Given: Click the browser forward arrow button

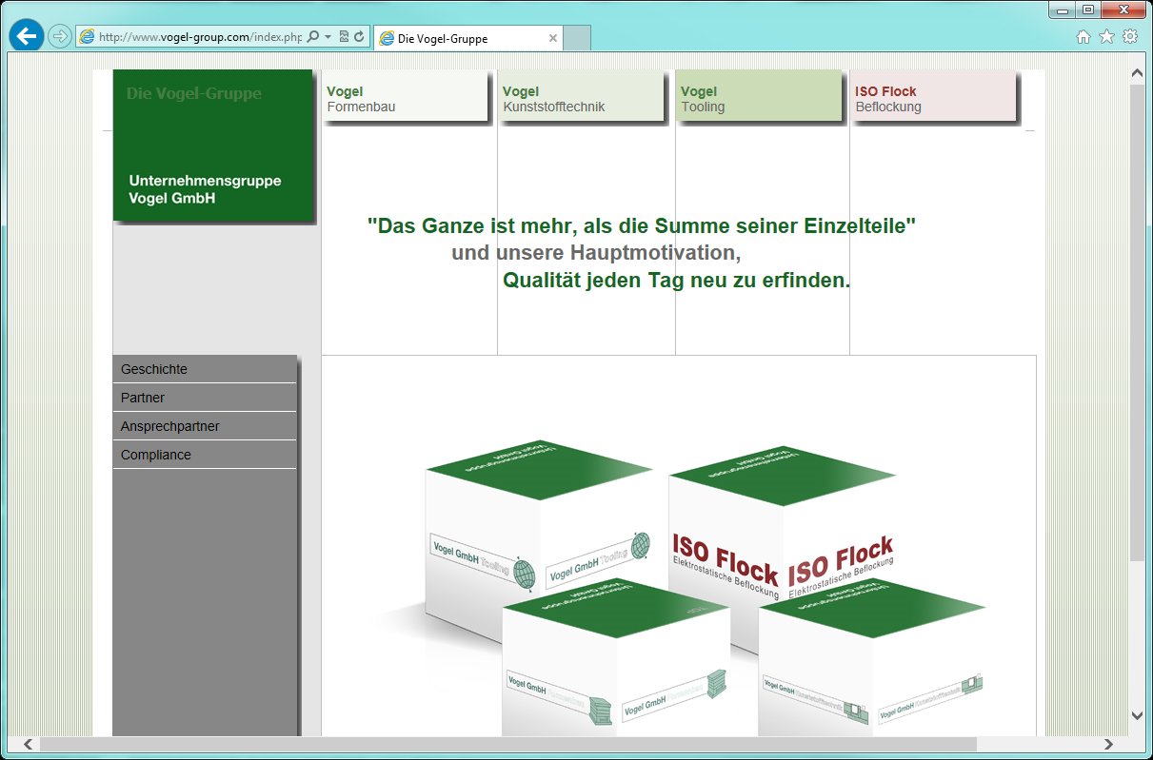Looking at the screenshot, I should 60,37.
